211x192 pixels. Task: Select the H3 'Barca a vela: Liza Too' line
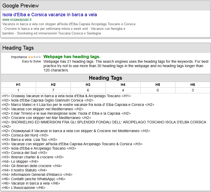[30, 140]
